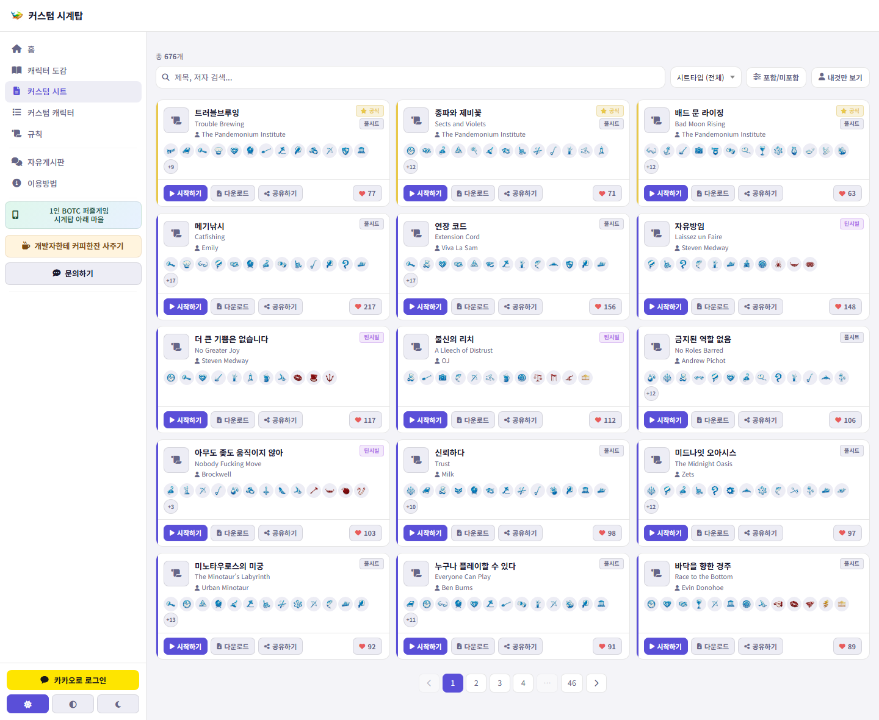This screenshot has height=720, width=879.
Task: Log in with 카카오로 로그인
Action: [x=73, y=680]
